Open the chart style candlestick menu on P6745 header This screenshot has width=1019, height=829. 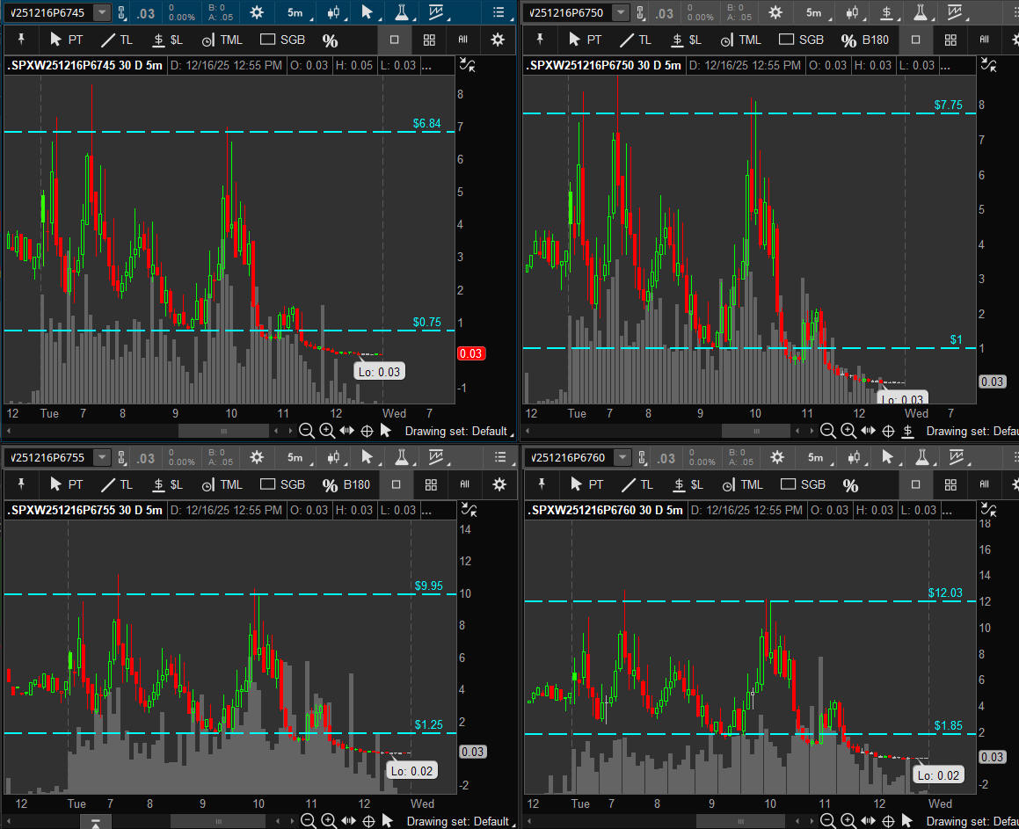pos(333,12)
